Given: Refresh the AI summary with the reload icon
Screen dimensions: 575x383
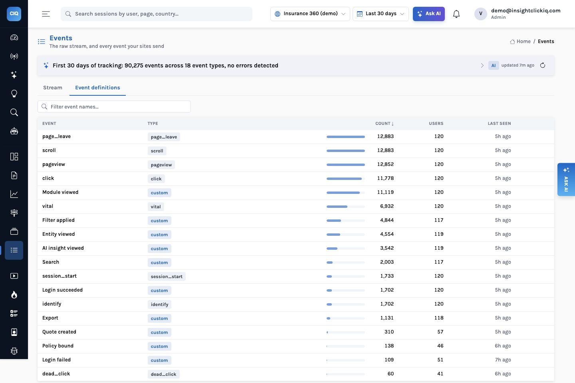Looking at the screenshot, I should click(x=543, y=65).
